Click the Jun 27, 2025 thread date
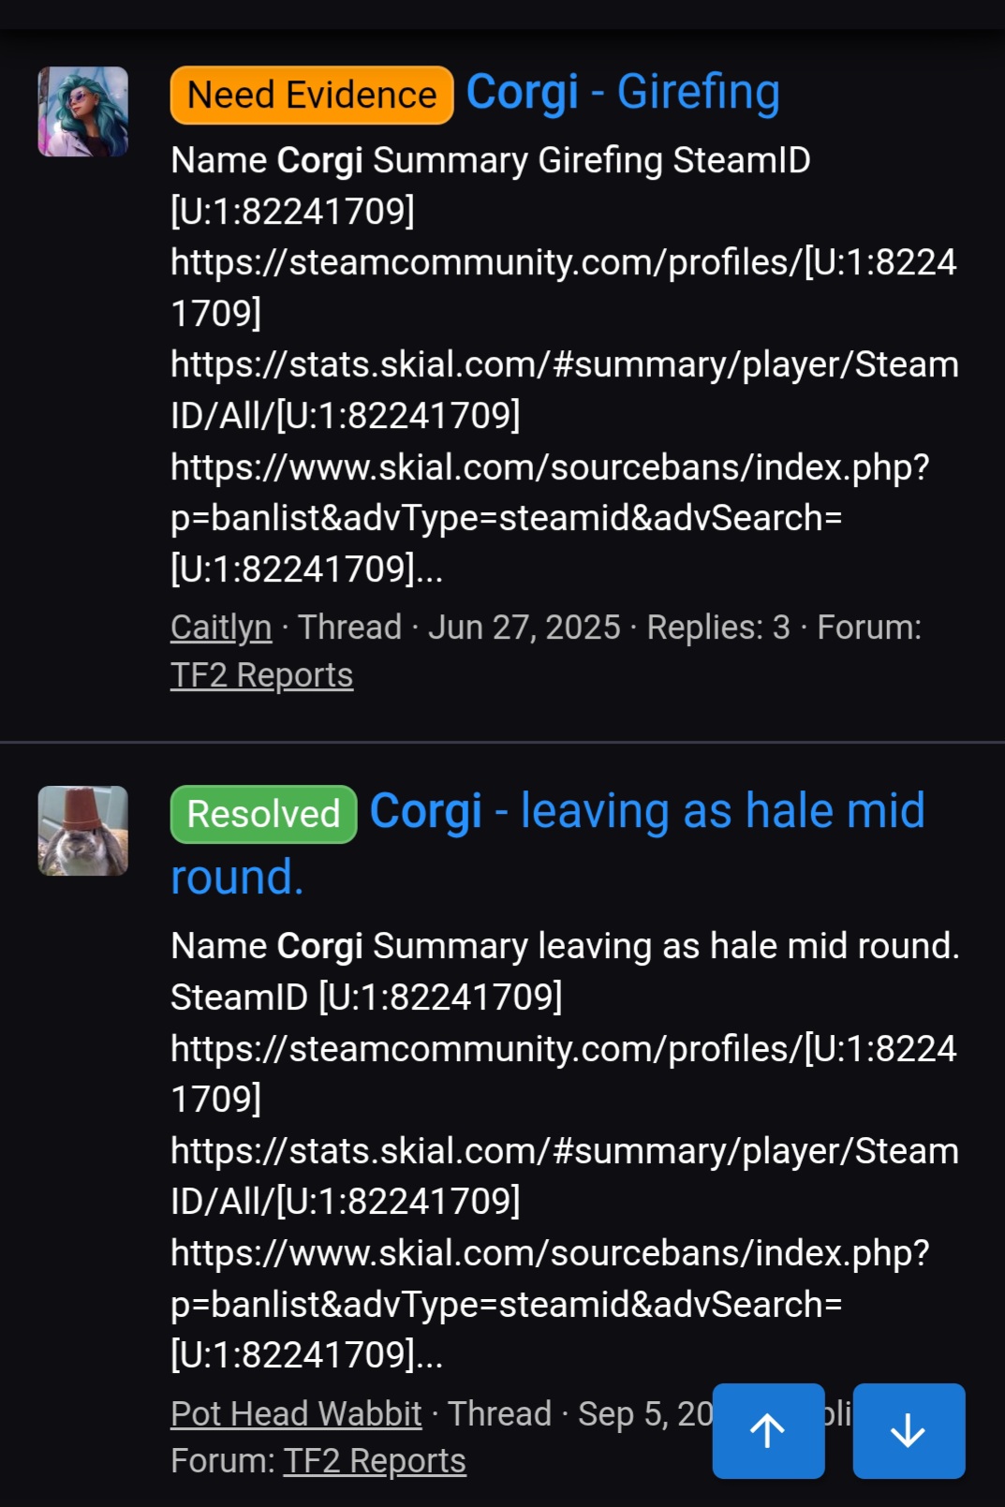This screenshot has width=1005, height=1507. [x=525, y=627]
